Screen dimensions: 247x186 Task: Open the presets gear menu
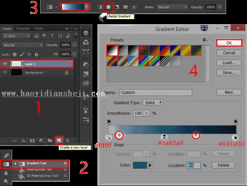(205, 40)
